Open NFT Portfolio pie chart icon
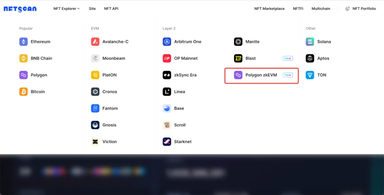The height and width of the screenshot is (195, 384). (x=347, y=9)
